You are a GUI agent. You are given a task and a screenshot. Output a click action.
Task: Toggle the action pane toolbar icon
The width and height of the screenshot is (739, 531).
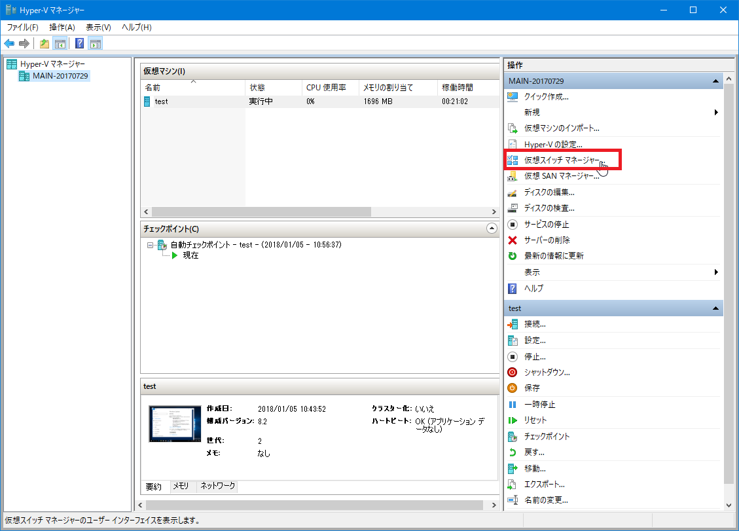(x=96, y=44)
